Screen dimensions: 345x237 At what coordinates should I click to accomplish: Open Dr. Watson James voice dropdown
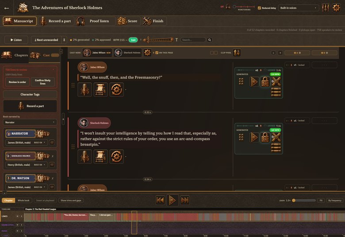click(x=26, y=187)
